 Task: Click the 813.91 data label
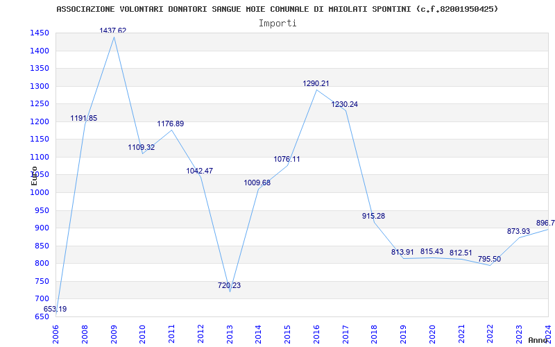pos(402,252)
